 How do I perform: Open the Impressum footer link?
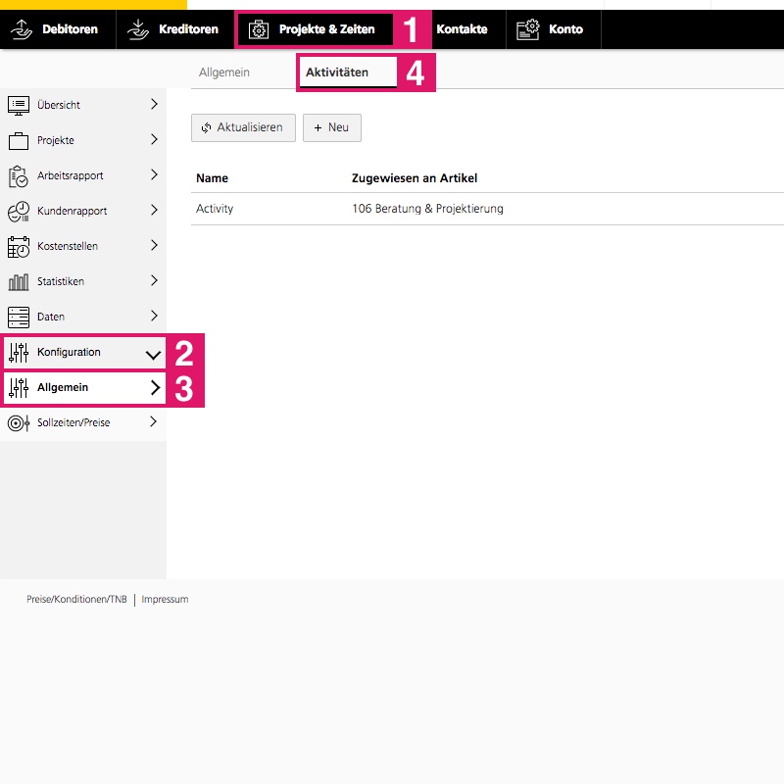pyautogui.click(x=165, y=599)
